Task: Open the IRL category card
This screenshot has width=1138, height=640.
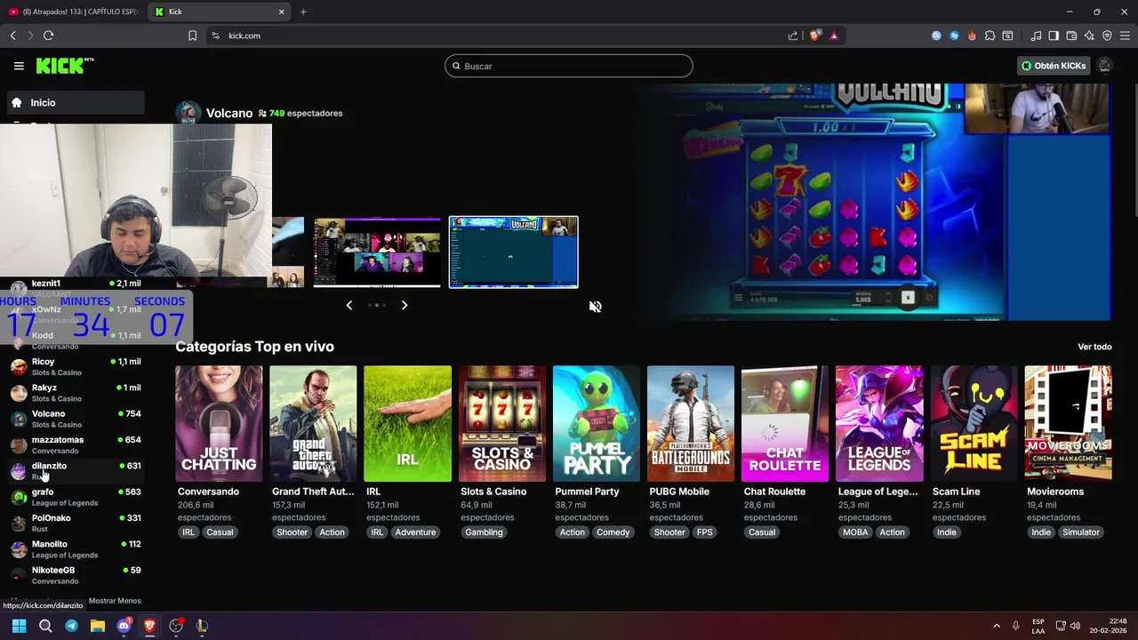Action: (x=407, y=423)
